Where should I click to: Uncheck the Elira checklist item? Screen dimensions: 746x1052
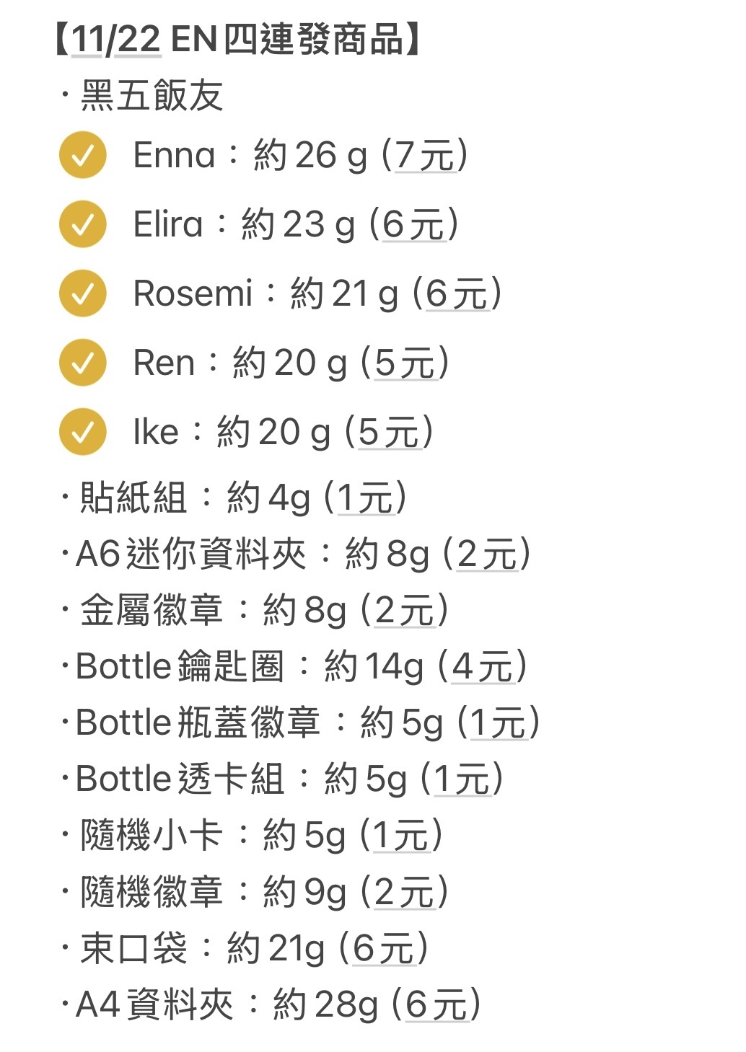click(83, 224)
